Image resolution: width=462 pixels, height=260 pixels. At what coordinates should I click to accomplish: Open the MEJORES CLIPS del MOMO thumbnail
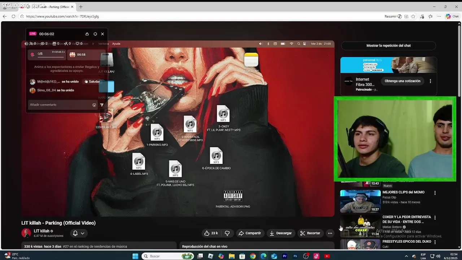pyautogui.click(x=360, y=201)
